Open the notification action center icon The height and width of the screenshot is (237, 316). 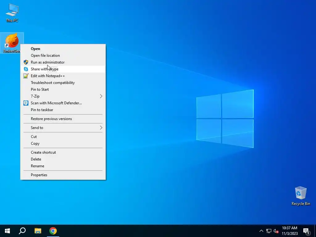tap(306, 231)
